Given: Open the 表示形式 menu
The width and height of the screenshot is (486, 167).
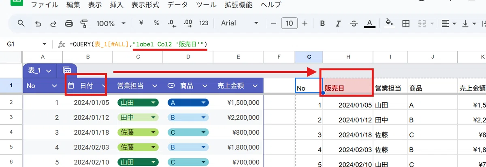Looking at the screenshot, I should tap(145, 5).
